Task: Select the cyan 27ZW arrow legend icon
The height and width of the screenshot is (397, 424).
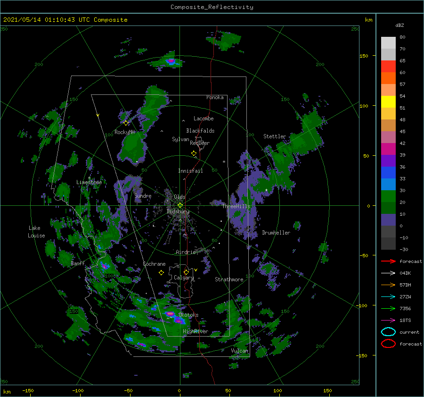Action: (388, 297)
